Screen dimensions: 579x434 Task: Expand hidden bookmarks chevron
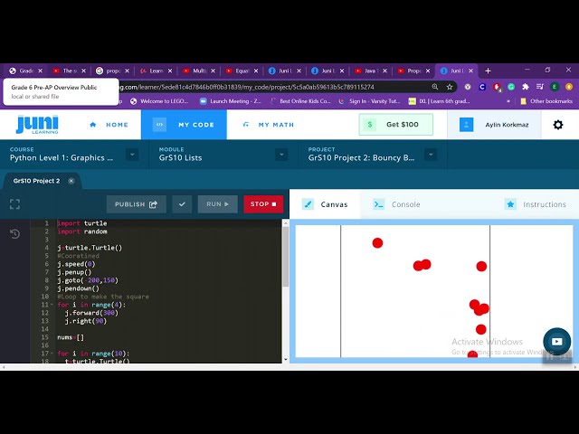click(x=508, y=101)
